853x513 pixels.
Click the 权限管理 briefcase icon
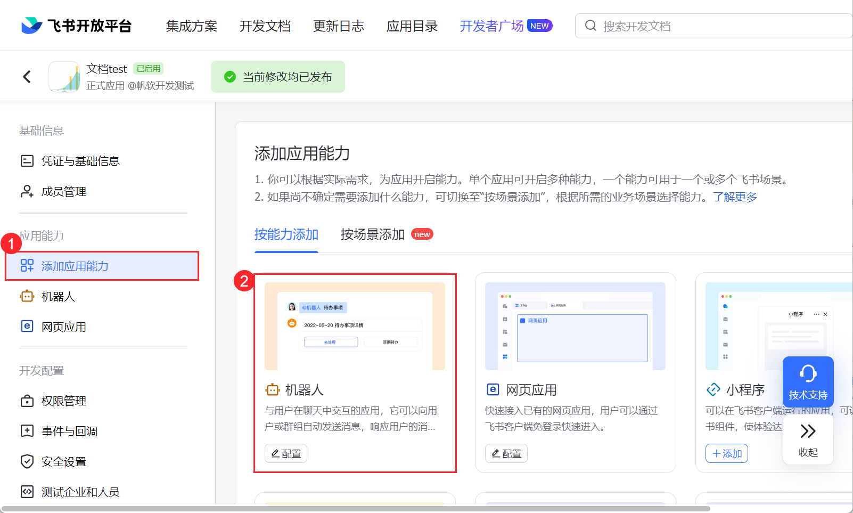pyautogui.click(x=27, y=401)
